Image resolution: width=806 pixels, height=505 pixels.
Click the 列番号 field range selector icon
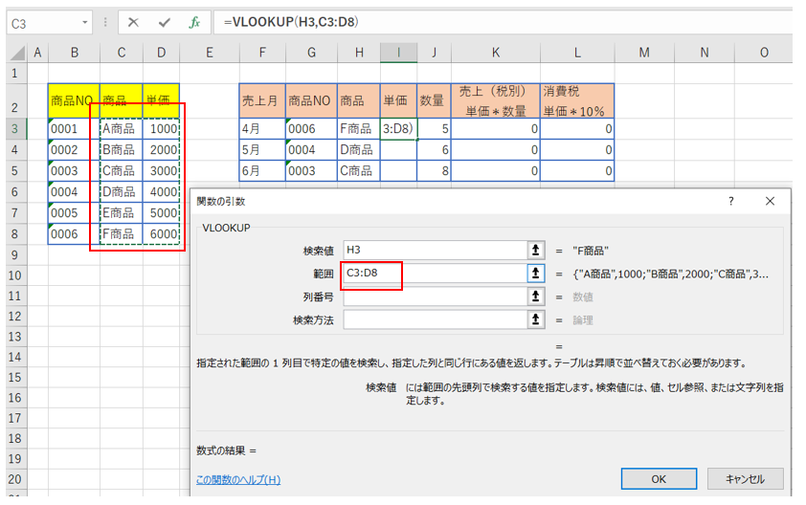(x=536, y=296)
